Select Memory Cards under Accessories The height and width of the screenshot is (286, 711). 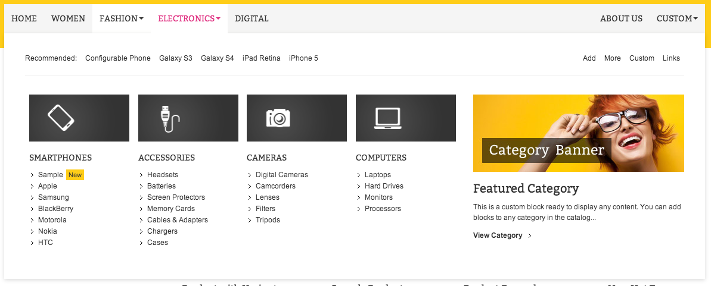(x=171, y=209)
